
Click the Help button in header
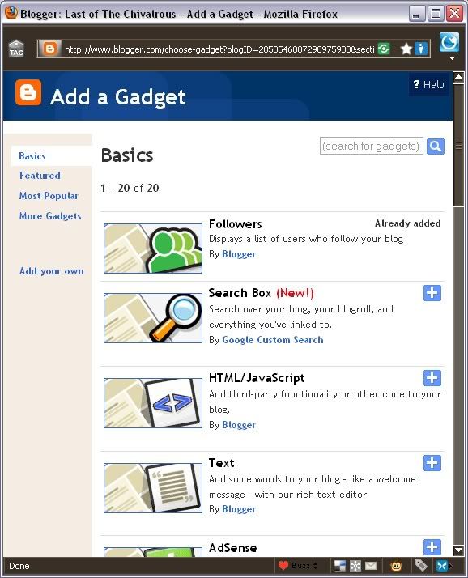click(428, 85)
